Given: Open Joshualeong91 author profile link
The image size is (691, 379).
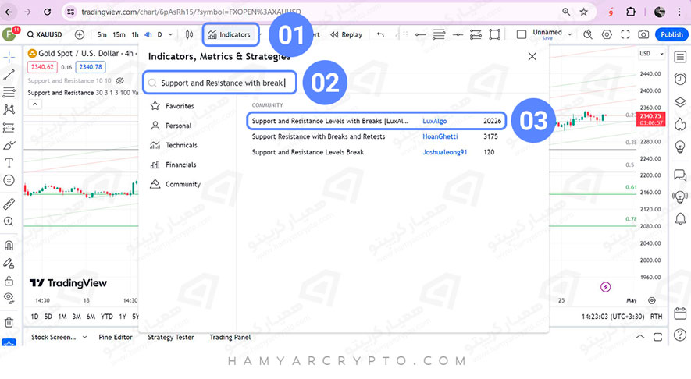Looking at the screenshot, I should 444,152.
